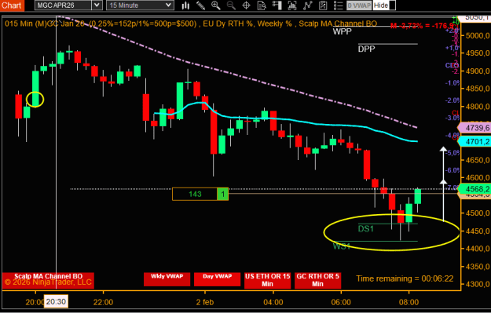491x313 pixels.
Task: Click the MGC APR26 instrument field
Action: pos(64,5)
